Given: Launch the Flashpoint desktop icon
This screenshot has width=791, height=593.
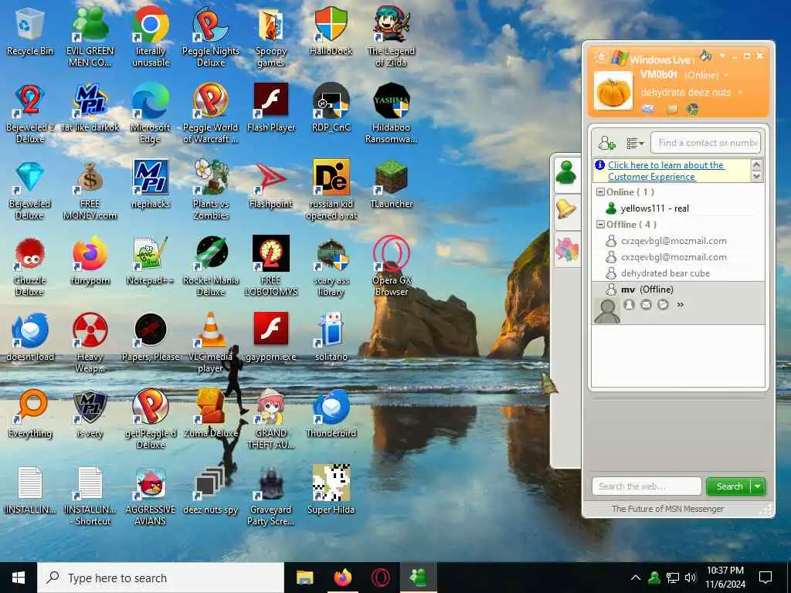Looking at the screenshot, I should [x=271, y=185].
